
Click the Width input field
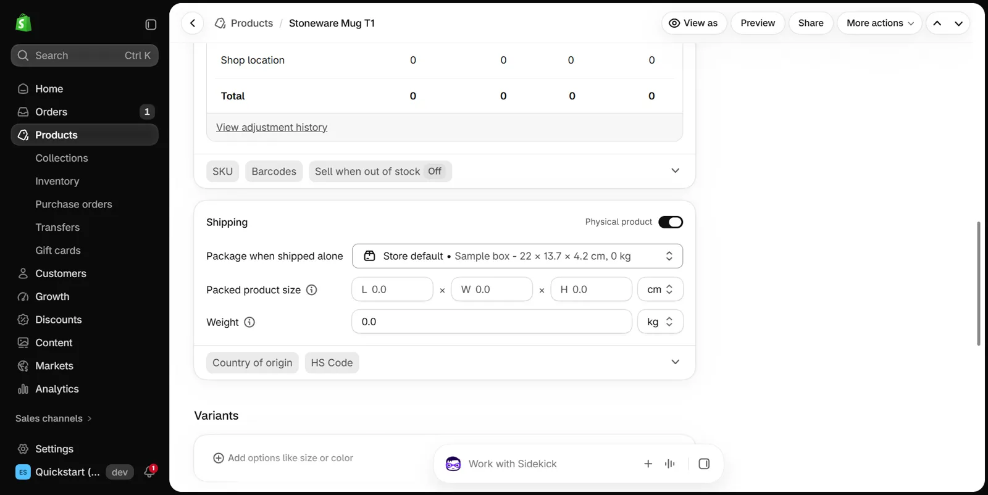(492, 289)
